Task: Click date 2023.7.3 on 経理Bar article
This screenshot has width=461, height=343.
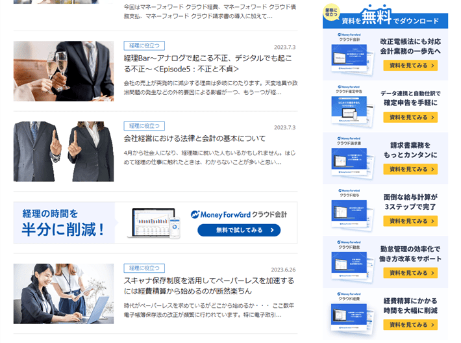Action: coord(284,47)
